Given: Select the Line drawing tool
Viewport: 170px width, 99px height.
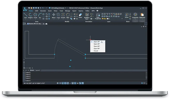Looking at the screenshot, I should pos(25,16).
